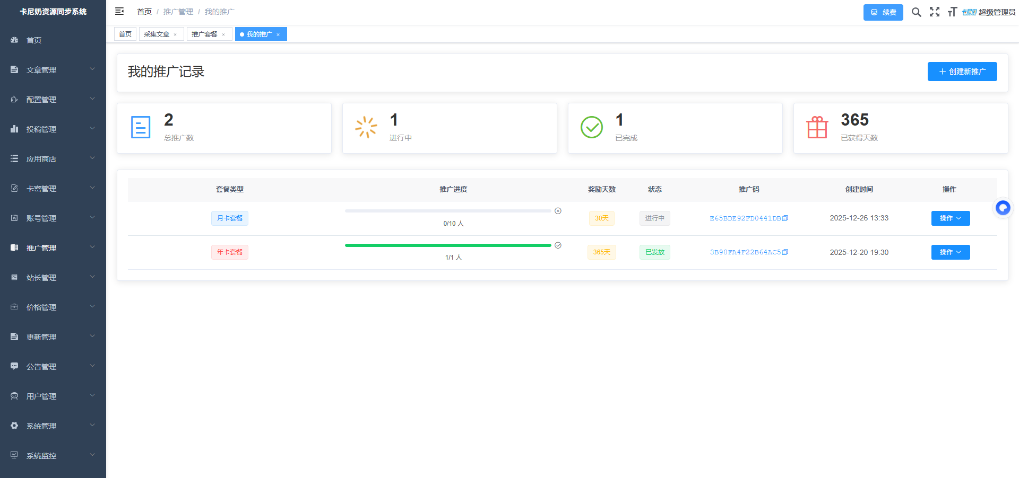1019x478 pixels.
Task: Click the 超级管理员 user profile
Action: click(989, 12)
